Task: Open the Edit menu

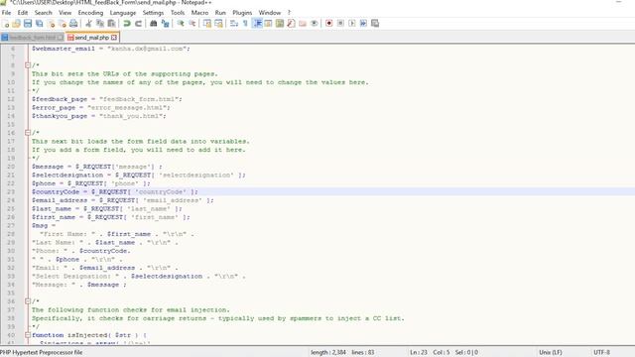Action: pos(23,13)
